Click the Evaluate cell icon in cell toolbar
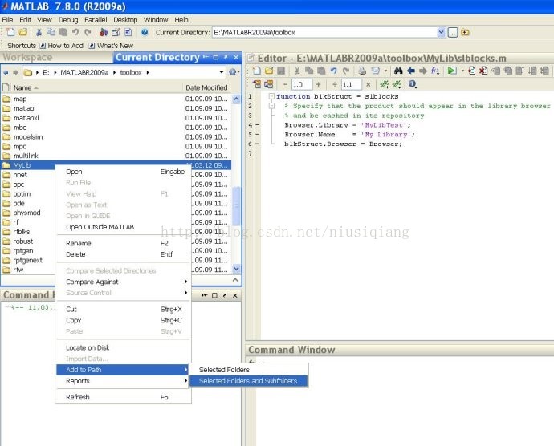554x446 pixels. [256, 84]
